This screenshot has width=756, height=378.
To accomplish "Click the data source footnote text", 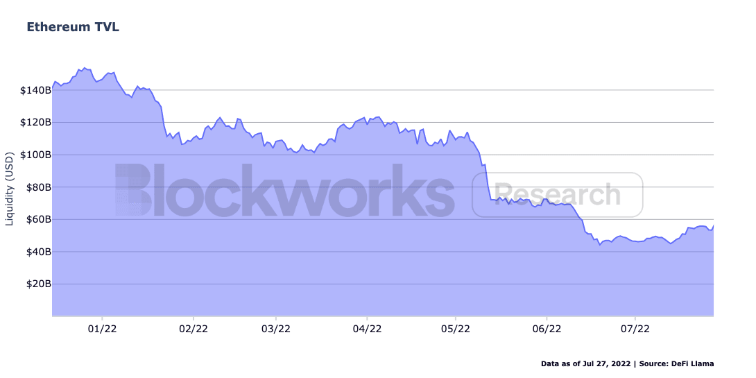I will [x=627, y=363].
